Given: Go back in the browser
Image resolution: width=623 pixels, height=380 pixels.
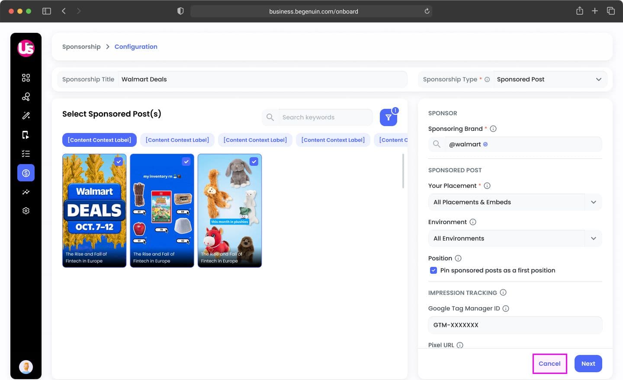Looking at the screenshot, I should click(x=64, y=11).
